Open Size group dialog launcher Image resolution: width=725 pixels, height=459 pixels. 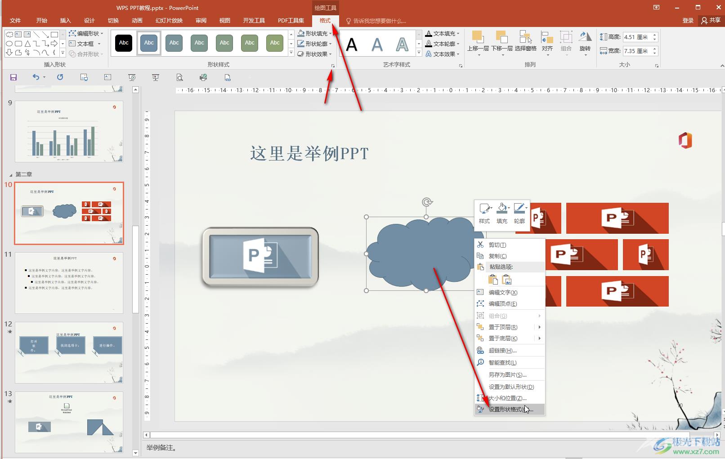tap(657, 66)
